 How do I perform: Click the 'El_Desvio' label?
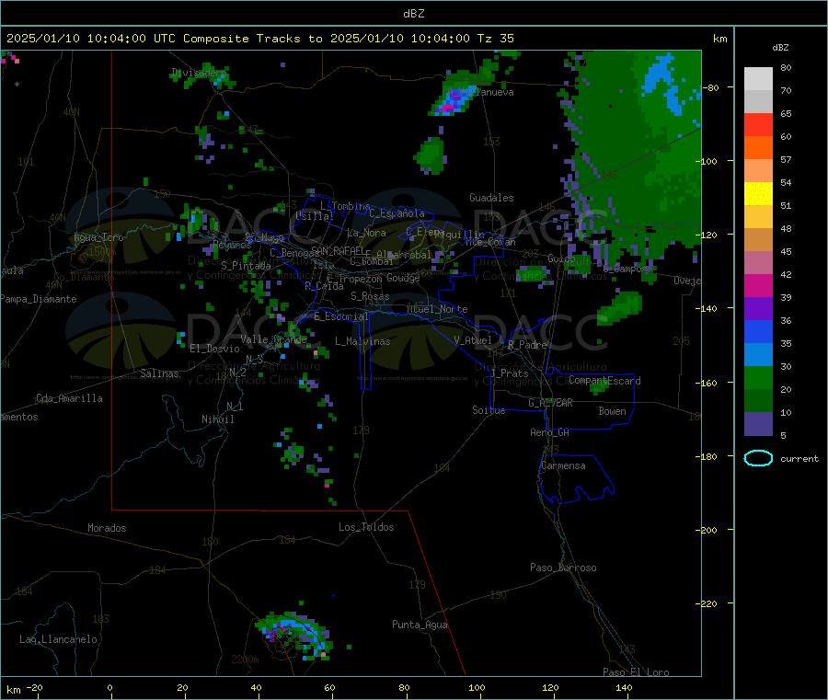pyautogui.click(x=214, y=349)
